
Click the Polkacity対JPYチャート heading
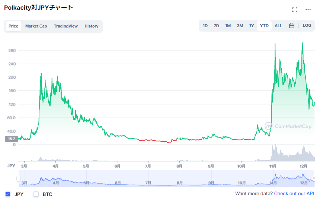[x=39, y=7]
